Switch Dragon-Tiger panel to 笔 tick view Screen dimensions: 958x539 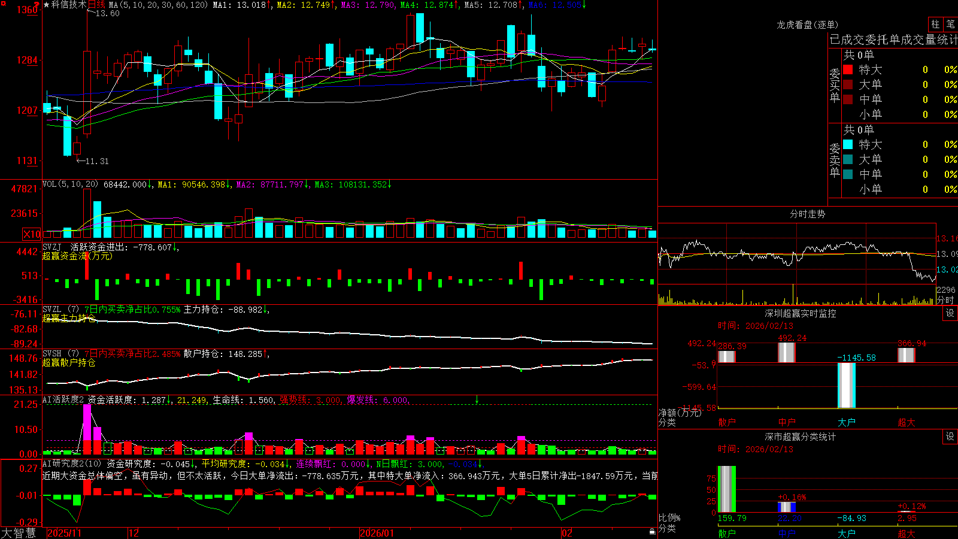(x=950, y=25)
